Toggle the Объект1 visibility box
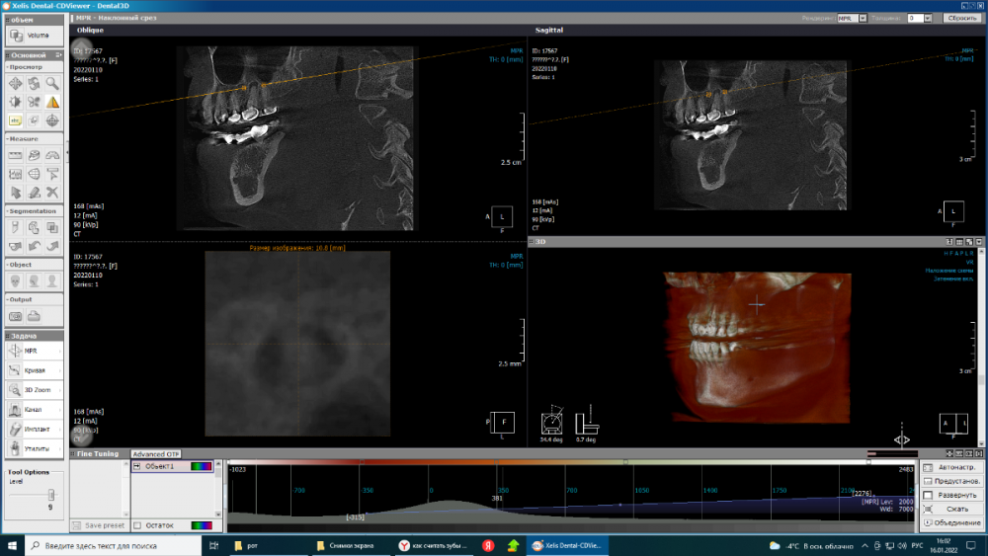The height and width of the screenshot is (556, 988). [137, 466]
